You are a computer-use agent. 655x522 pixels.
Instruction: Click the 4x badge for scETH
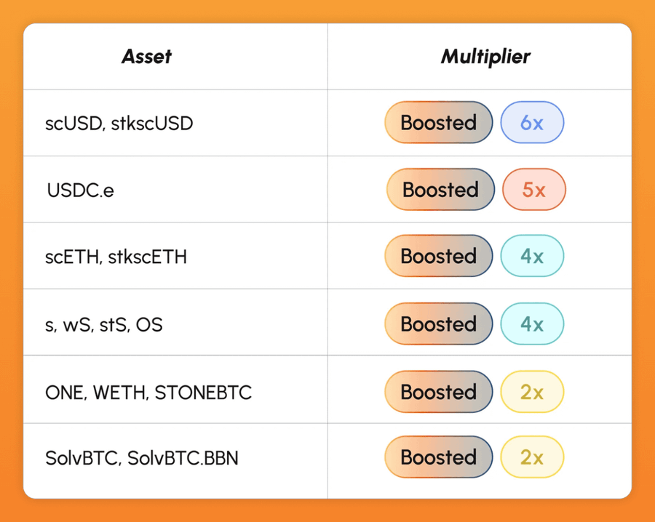(x=532, y=256)
